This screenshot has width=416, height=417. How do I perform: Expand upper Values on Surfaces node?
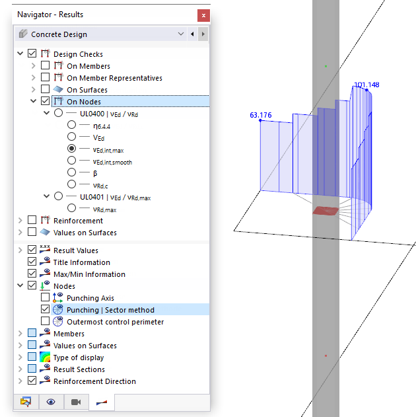point(20,232)
